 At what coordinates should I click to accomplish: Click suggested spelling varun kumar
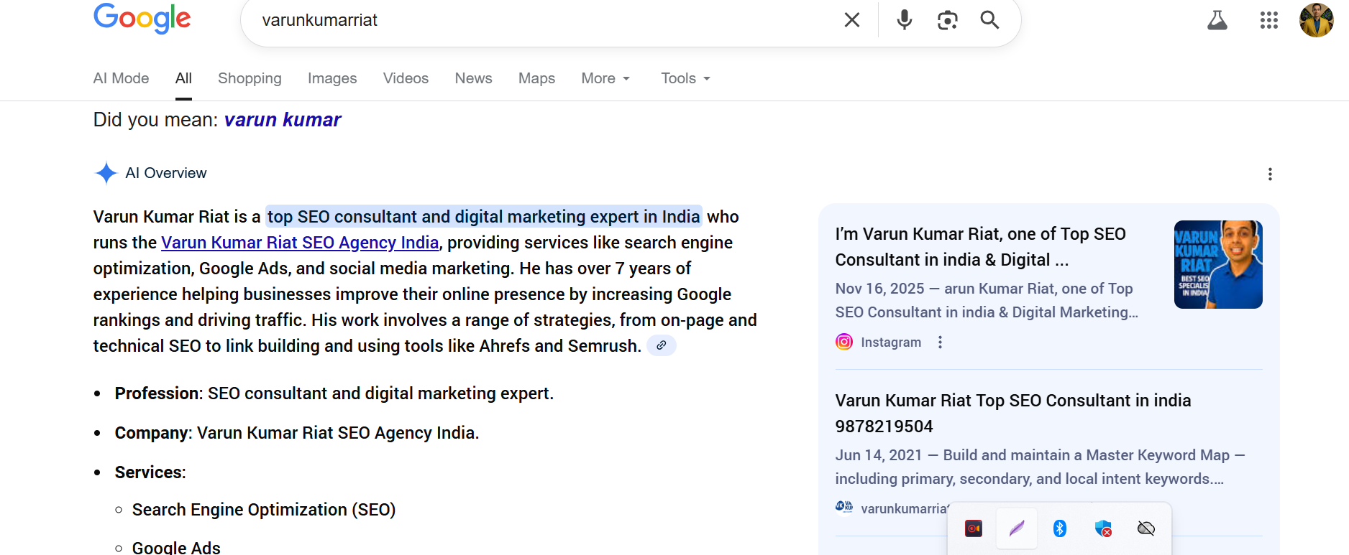point(283,120)
